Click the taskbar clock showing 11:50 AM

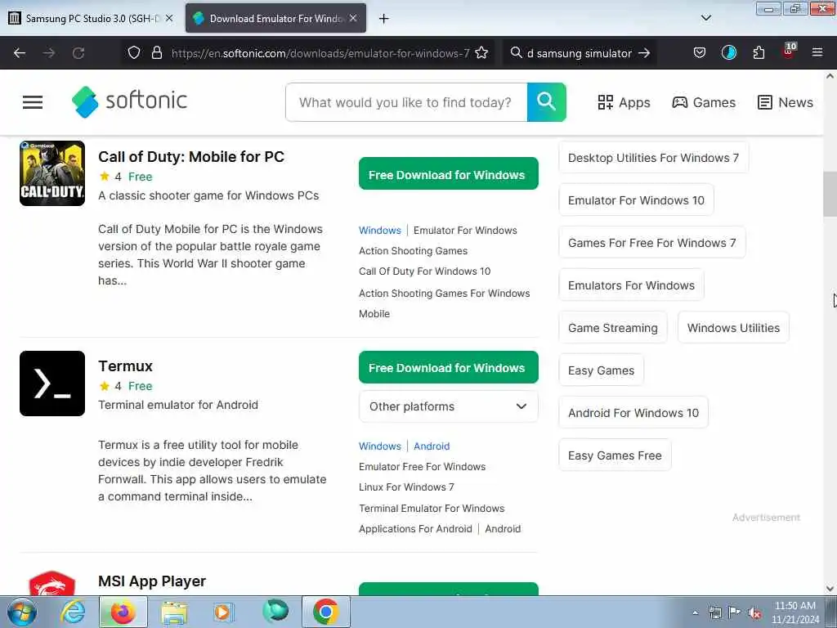(x=794, y=612)
